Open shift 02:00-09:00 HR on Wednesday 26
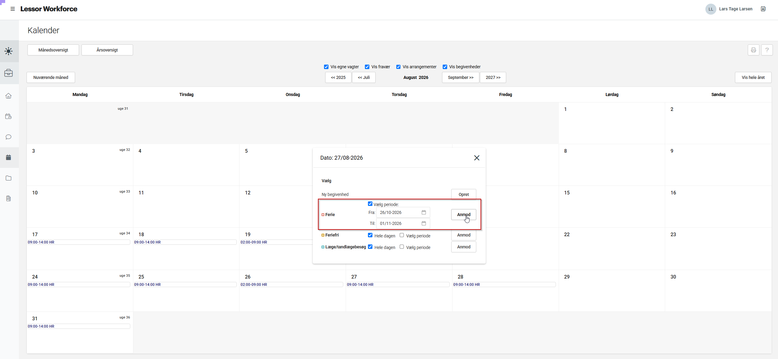This screenshot has height=359, width=778. (292, 285)
